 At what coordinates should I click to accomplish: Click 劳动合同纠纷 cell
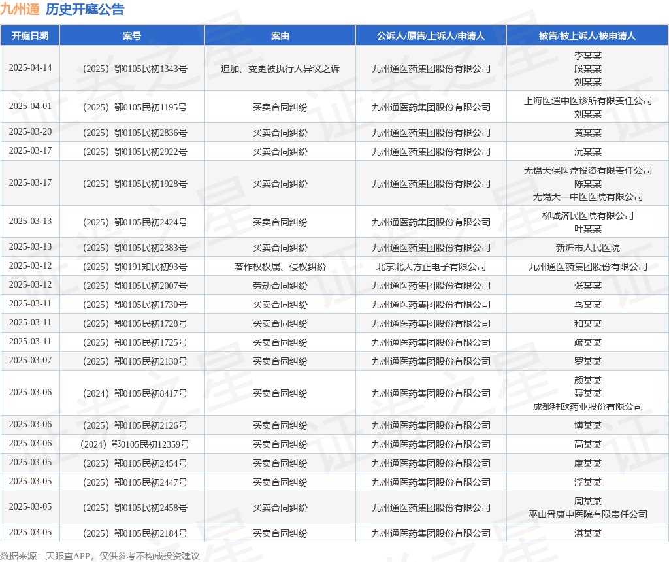(280, 286)
